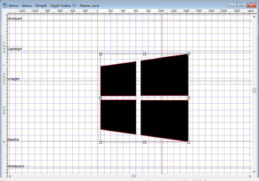
Task: Select the top-center selection handle
Action: pyautogui.click(x=145, y=54)
